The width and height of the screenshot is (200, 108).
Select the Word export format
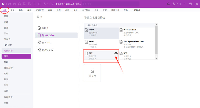click(x=101, y=33)
